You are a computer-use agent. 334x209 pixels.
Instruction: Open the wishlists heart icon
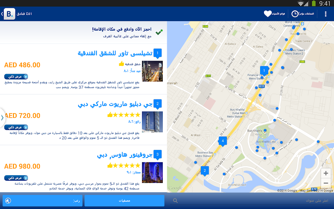(268, 14)
